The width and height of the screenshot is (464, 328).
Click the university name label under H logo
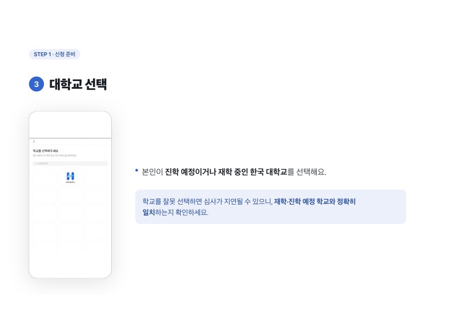71,182
